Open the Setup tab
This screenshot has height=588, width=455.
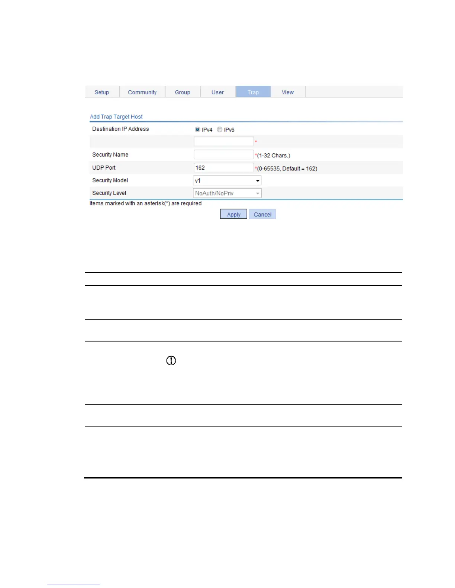pos(102,92)
